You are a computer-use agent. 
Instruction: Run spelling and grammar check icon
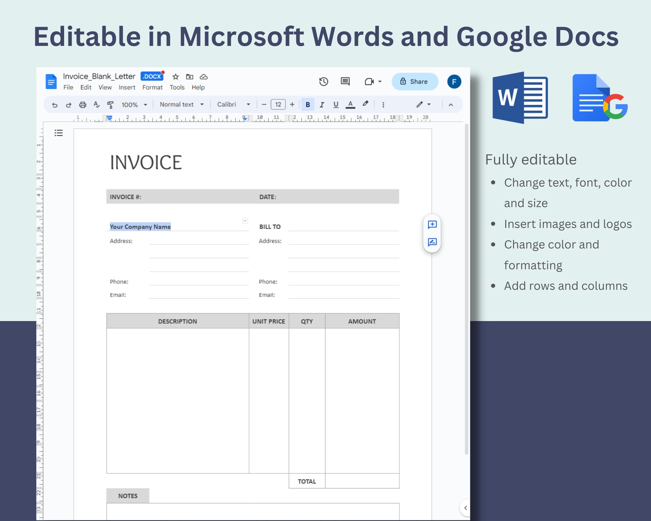click(96, 105)
